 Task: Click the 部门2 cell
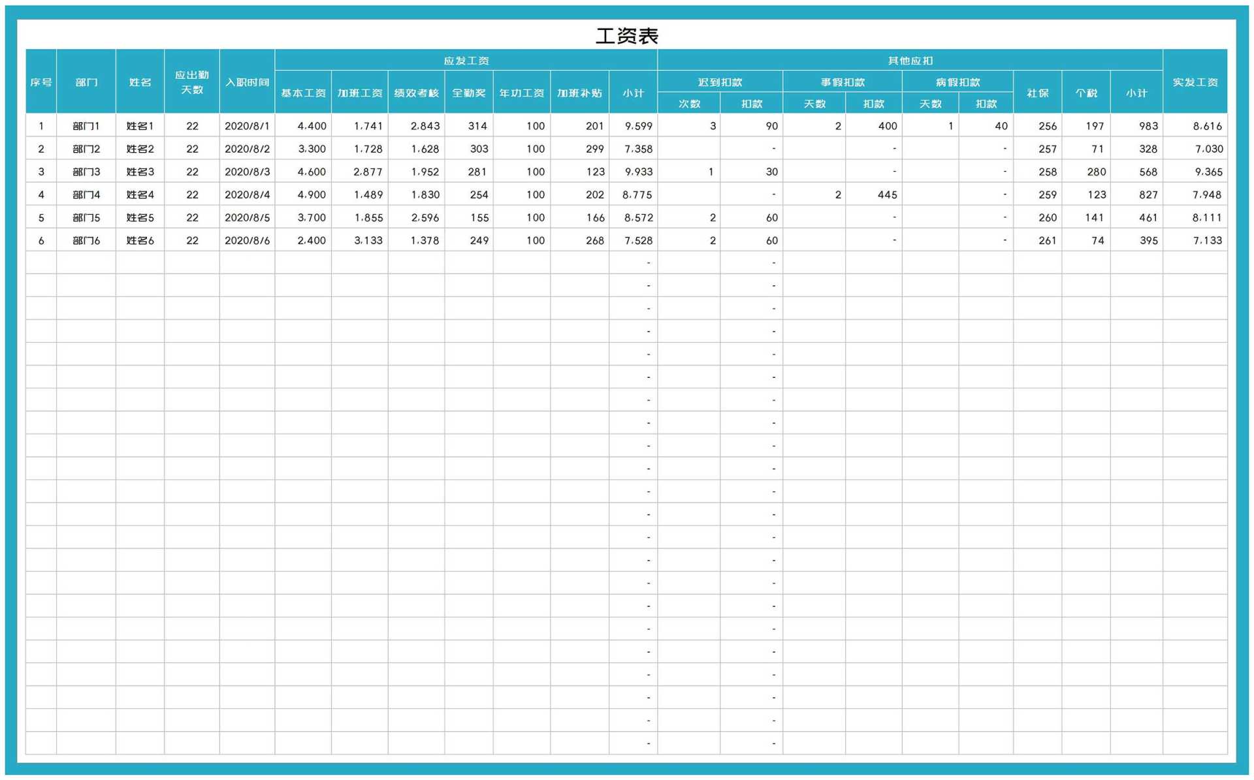[x=86, y=148]
